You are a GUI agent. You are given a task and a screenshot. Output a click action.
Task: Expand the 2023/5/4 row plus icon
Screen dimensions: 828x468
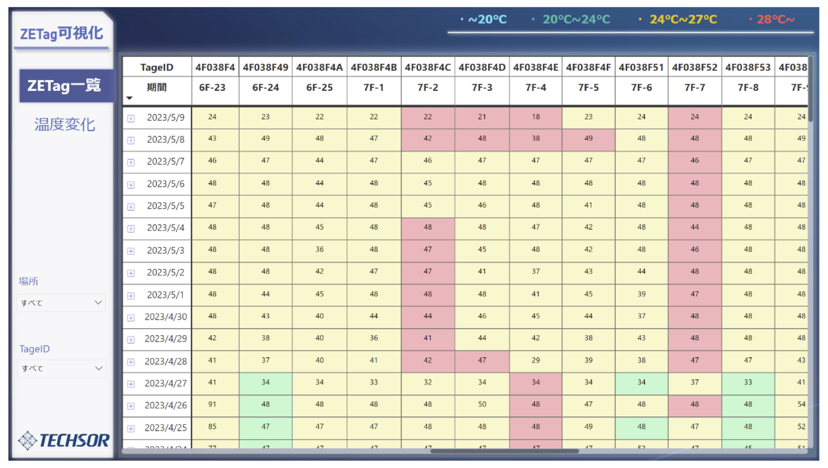(x=131, y=229)
